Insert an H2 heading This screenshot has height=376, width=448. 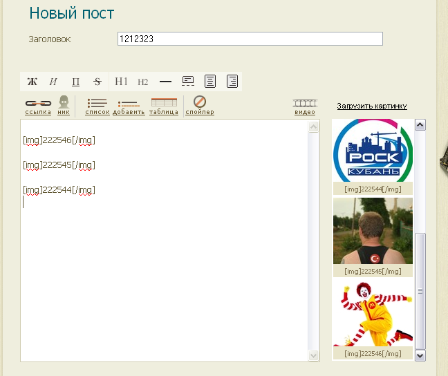coord(142,82)
